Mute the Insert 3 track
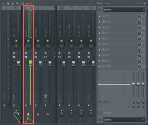This screenshot has height=125, width=148. (48, 41)
